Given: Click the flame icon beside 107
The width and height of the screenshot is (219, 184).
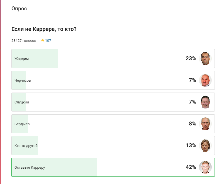Looking at the screenshot, I should coord(43,40).
